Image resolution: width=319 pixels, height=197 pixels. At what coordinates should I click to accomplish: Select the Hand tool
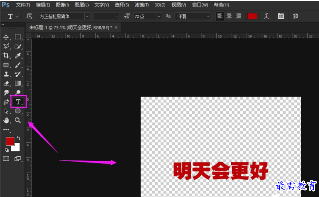pos(6,120)
